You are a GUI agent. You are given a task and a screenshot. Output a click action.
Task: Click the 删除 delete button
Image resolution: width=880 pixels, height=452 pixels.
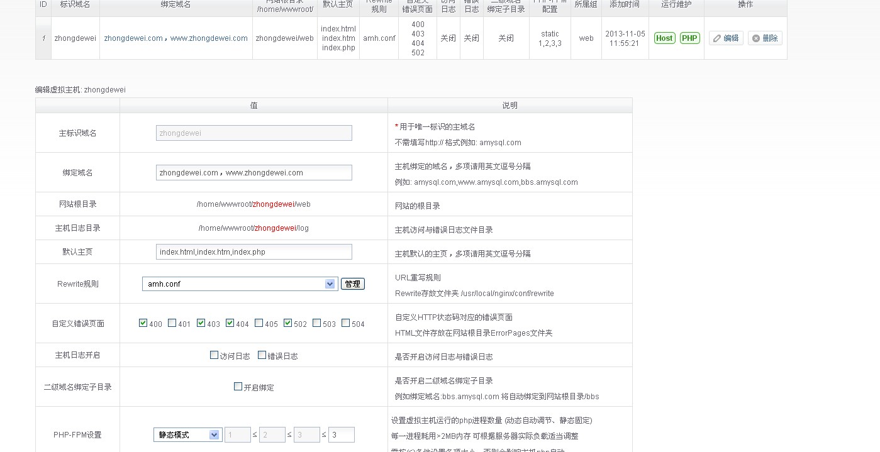click(765, 38)
